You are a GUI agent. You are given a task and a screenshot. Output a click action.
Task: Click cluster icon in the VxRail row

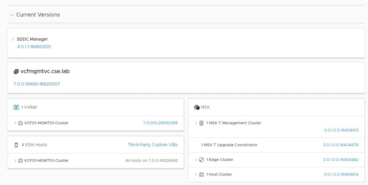(x=21, y=123)
